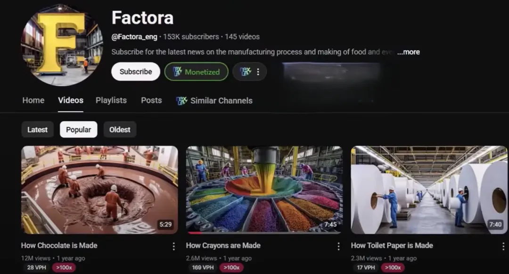The image size is (509, 274).
Task: Click the Factora channel avatar
Action: tap(62, 45)
